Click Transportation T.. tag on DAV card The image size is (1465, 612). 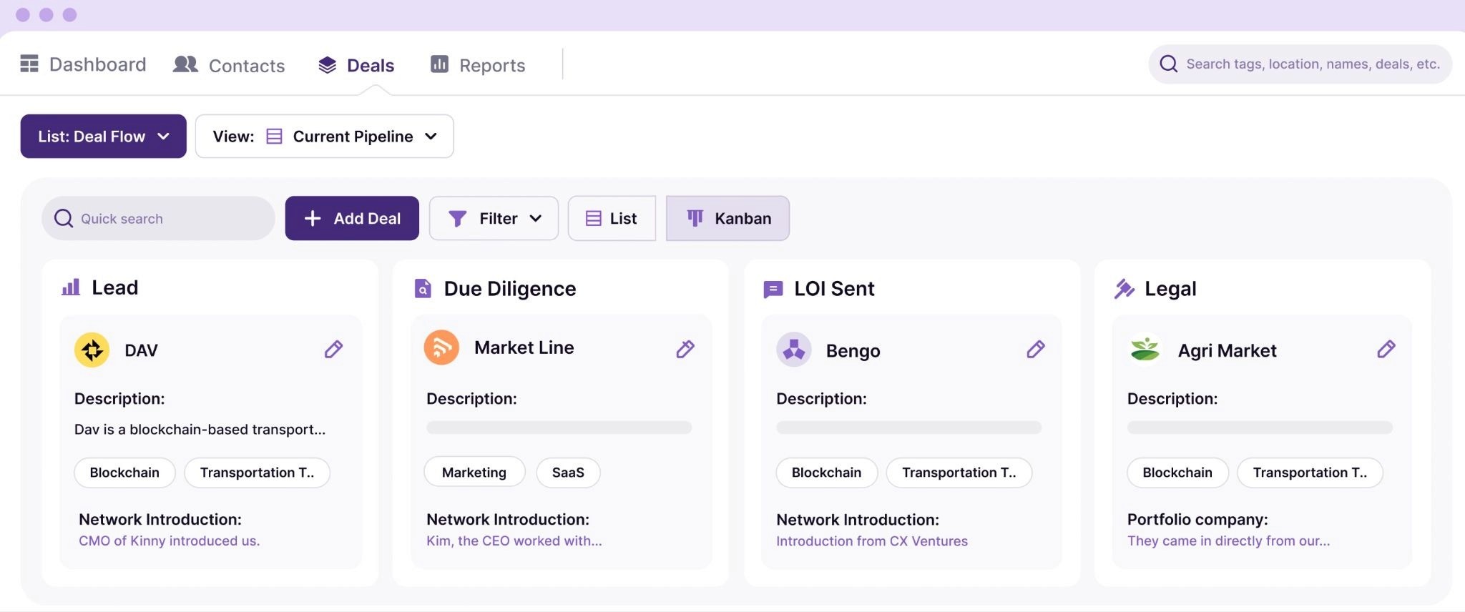257,473
